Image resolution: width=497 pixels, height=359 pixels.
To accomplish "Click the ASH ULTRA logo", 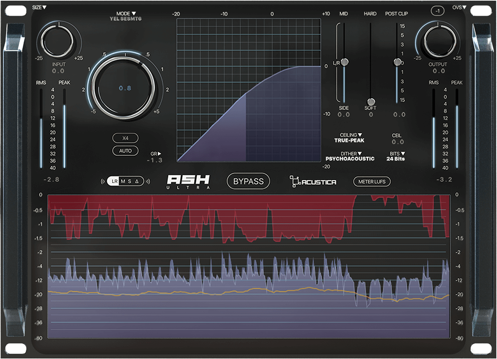I will [188, 182].
